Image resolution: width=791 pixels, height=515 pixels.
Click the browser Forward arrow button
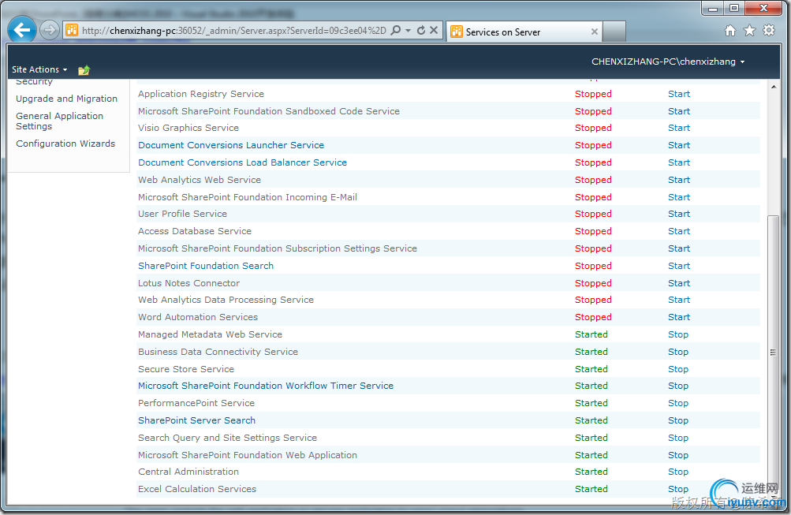pos(49,30)
